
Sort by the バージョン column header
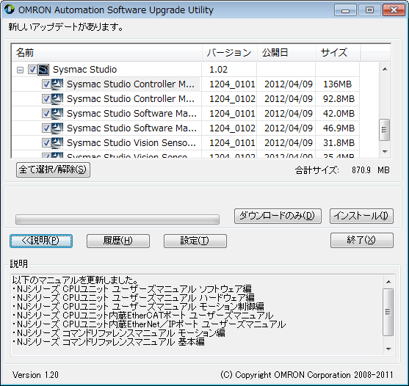(x=230, y=53)
